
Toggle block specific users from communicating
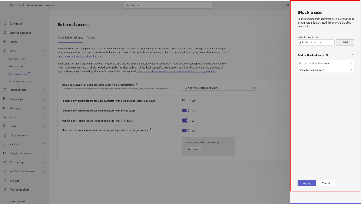(186, 131)
